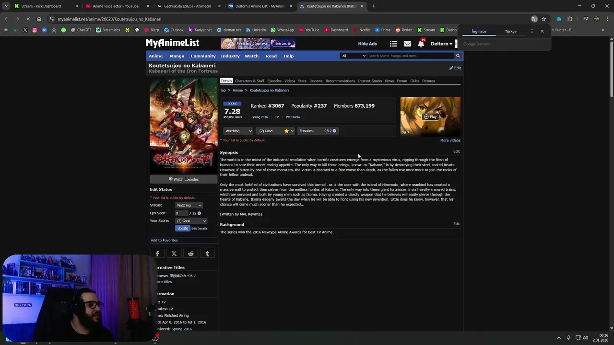Switch to the Characters & Staff tab

coord(249,81)
